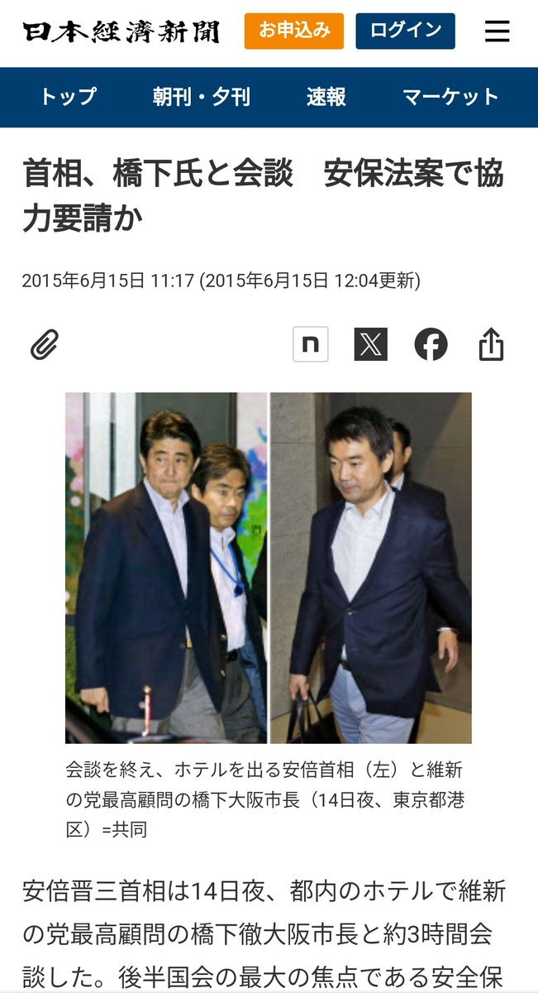Viewport: 538px width, 993px height.
Task: Select the トップ tab
Action: coord(68,97)
